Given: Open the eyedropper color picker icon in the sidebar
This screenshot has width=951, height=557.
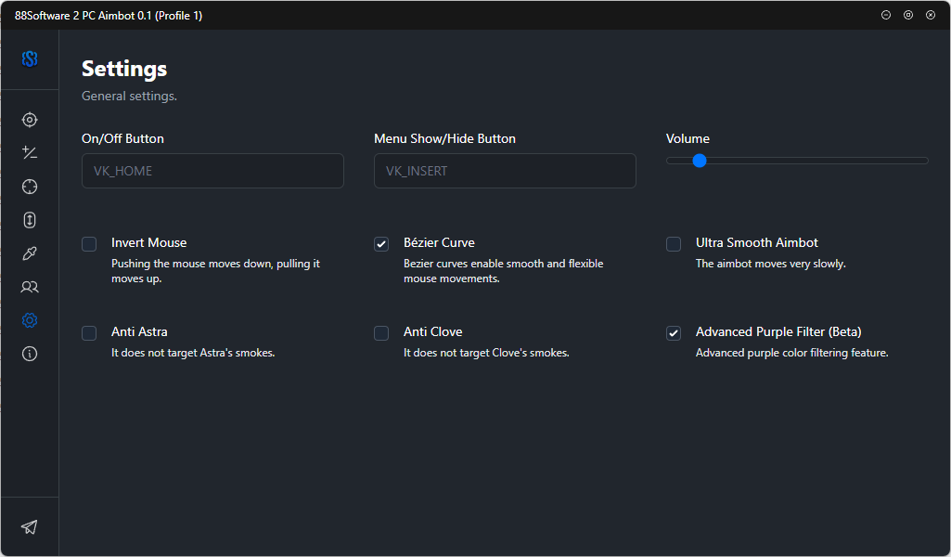Looking at the screenshot, I should [30, 253].
